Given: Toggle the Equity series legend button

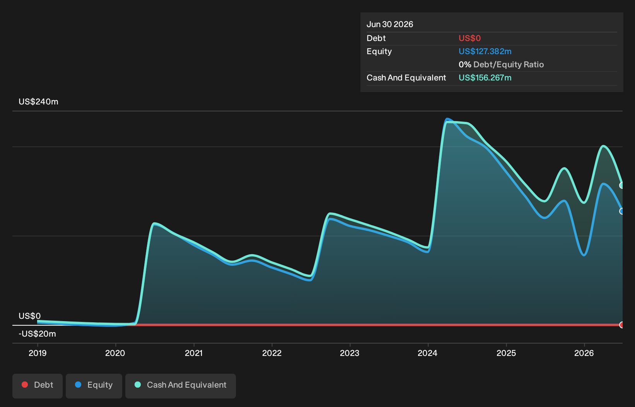Looking at the screenshot, I should (94, 386).
